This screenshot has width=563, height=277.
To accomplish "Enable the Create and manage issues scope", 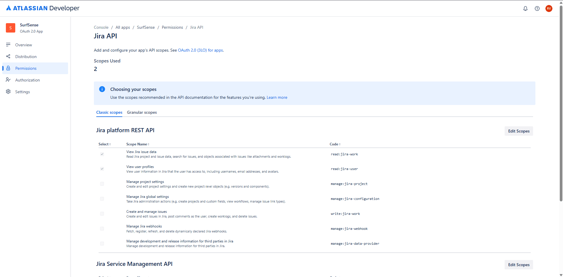I will 102,214.
